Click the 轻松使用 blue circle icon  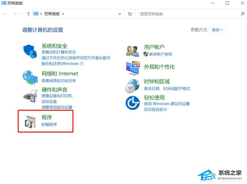[x=132, y=103]
